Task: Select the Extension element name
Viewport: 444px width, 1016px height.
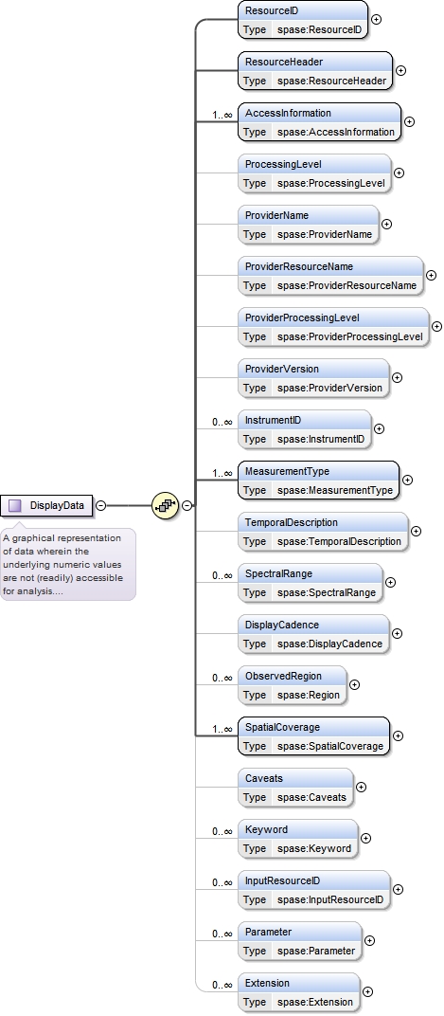Action: point(267,984)
